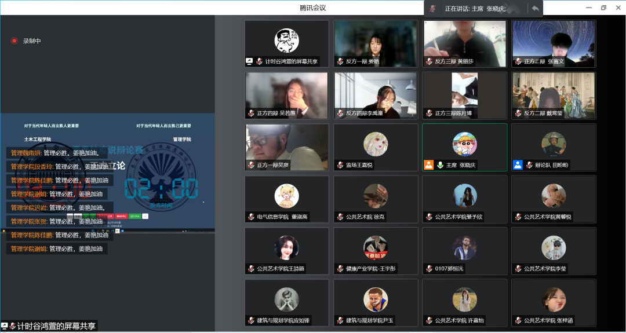Select the video feed of 反方三辩 黄丽莎
Screen dimensions: 626x333
pyautogui.click(x=465, y=43)
